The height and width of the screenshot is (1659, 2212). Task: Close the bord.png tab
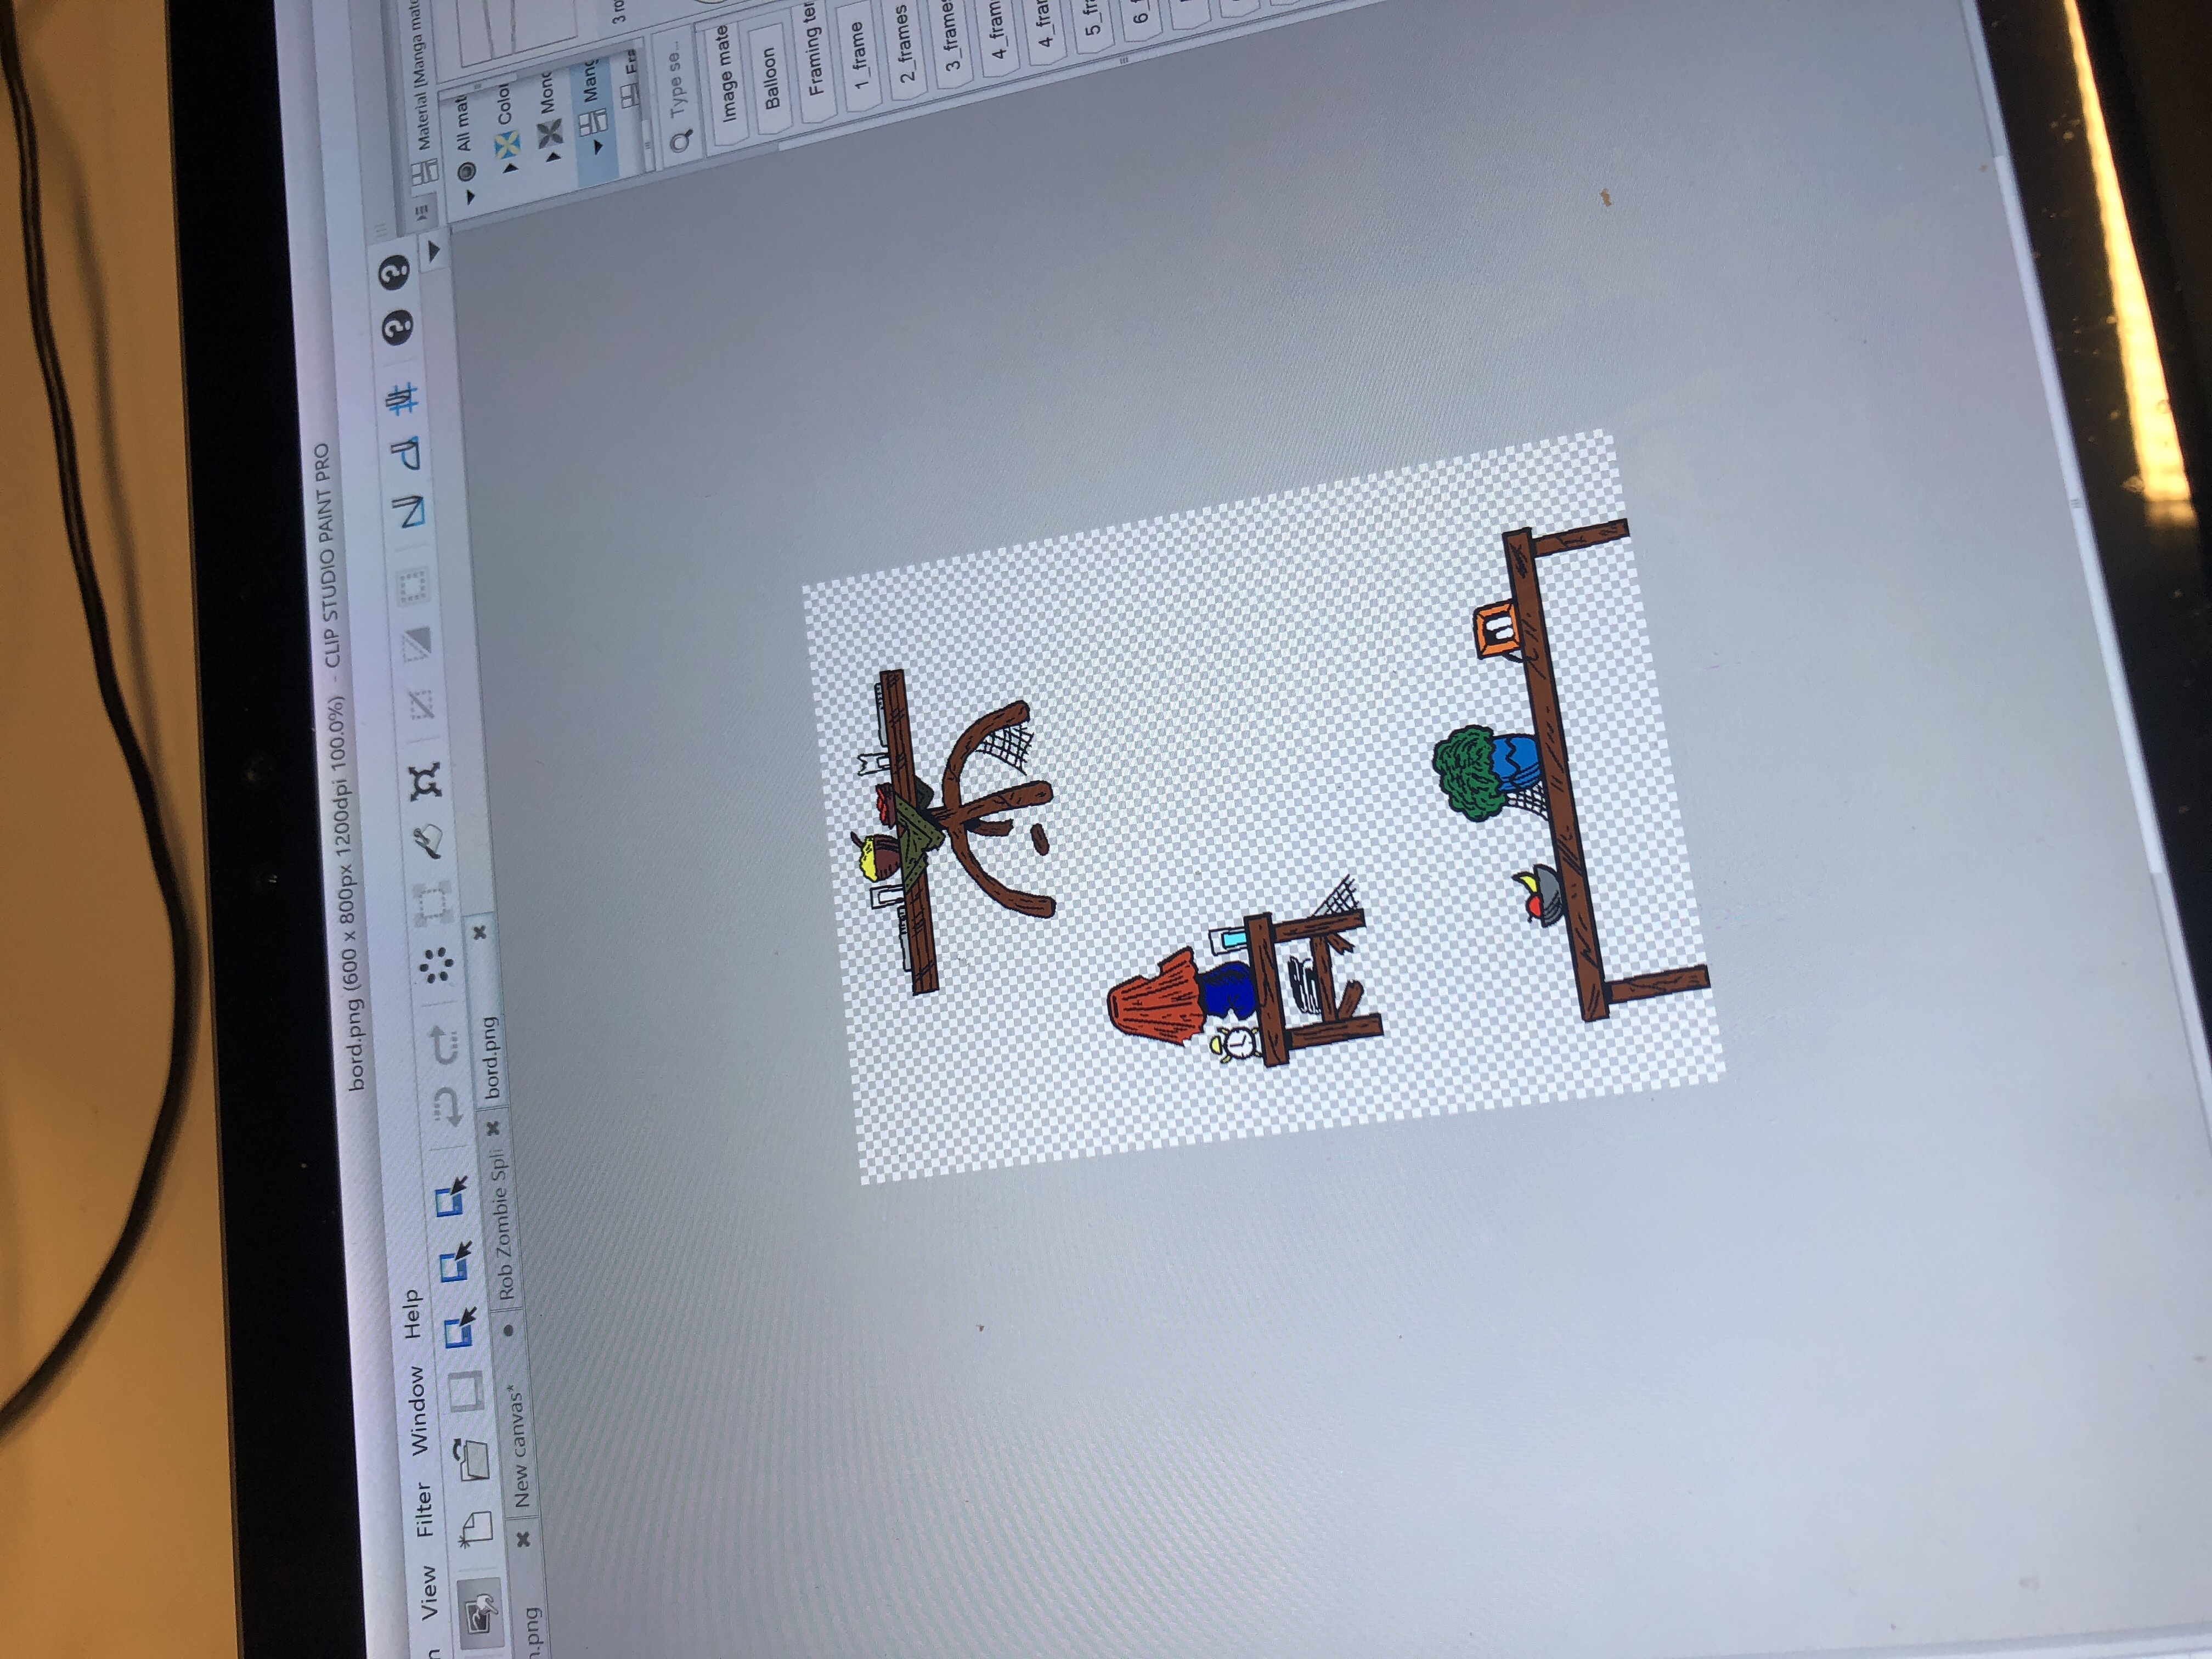pyautogui.click(x=480, y=932)
